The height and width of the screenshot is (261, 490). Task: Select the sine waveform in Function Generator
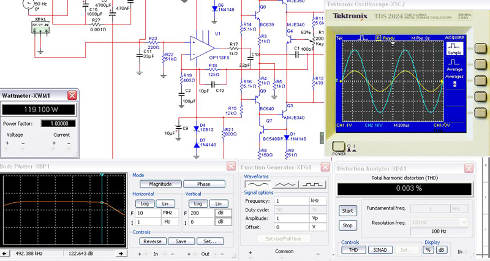coord(257,184)
